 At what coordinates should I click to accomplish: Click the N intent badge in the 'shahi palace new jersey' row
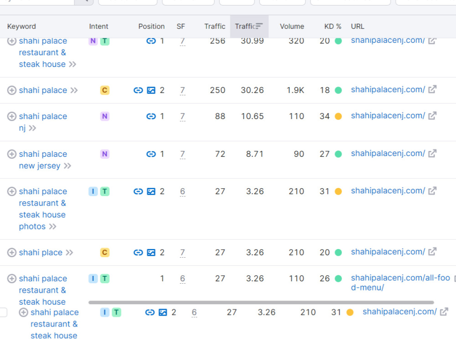(x=105, y=154)
